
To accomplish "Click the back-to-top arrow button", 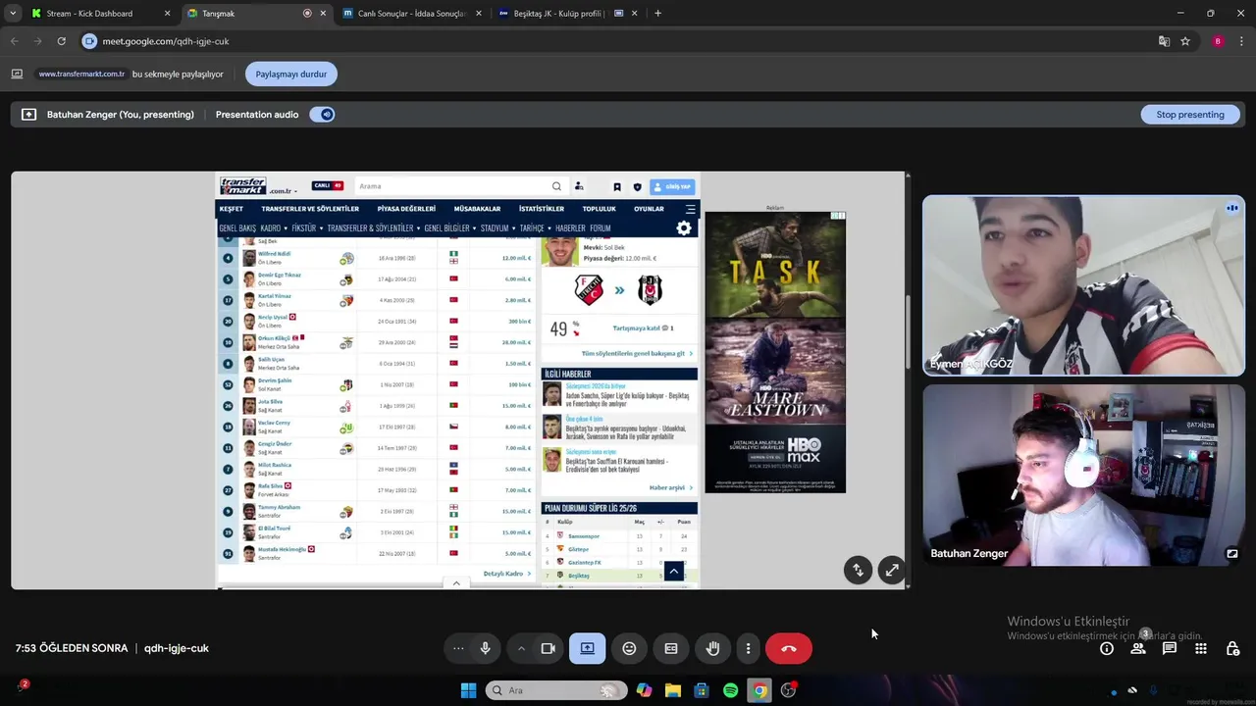I will 673,572.
